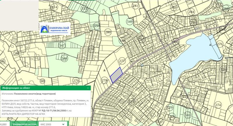This screenshot has height=126, width=233.
Task: Click the Panorama Sky logo
Action: pos(55,29)
